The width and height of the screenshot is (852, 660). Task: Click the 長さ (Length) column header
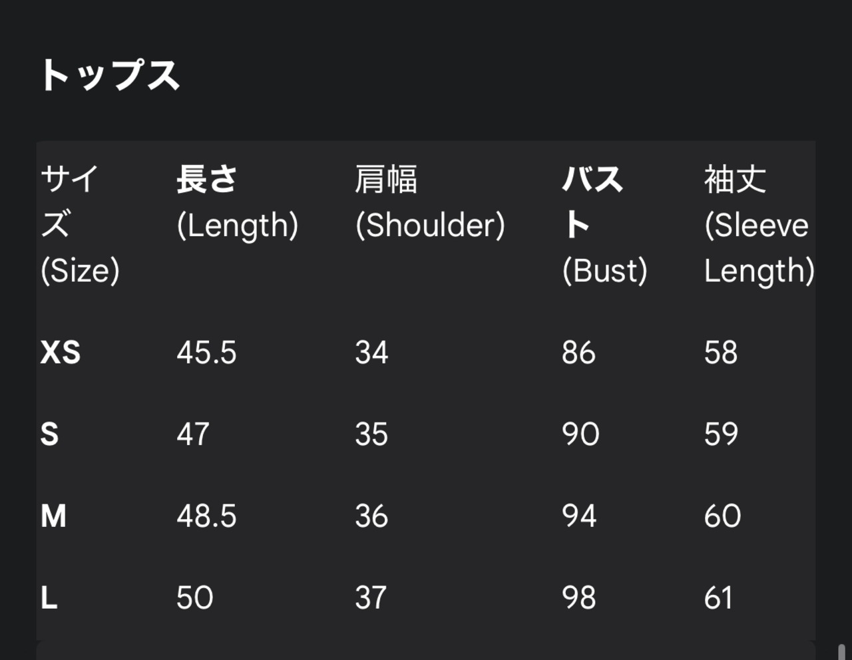(x=237, y=202)
